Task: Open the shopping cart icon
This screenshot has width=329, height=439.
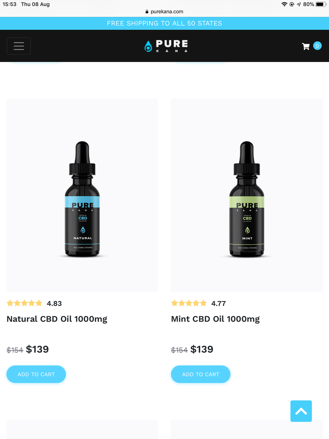Action: pos(306,46)
